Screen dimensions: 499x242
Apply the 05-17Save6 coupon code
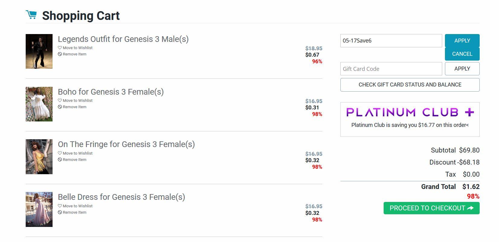pyautogui.click(x=462, y=41)
